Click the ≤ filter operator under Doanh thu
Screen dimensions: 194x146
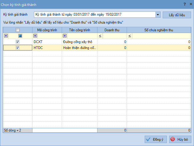click(100, 36)
